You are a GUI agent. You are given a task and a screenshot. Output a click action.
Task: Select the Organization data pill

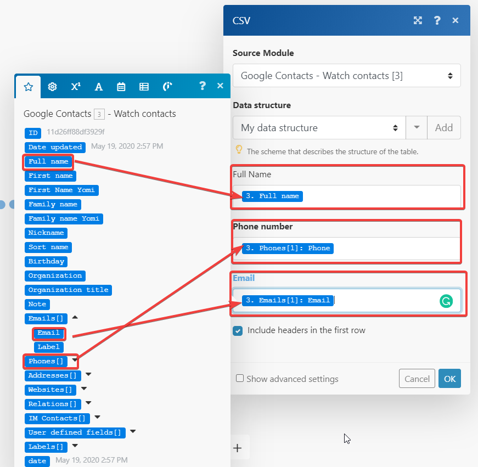click(55, 276)
